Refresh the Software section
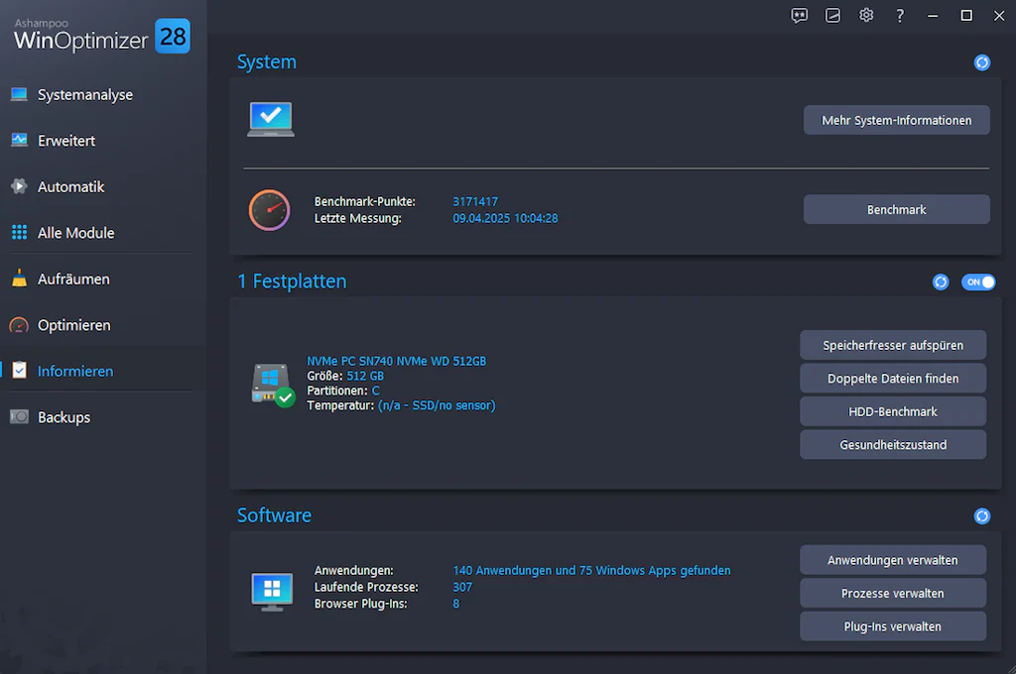The image size is (1016, 674). coord(982,516)
